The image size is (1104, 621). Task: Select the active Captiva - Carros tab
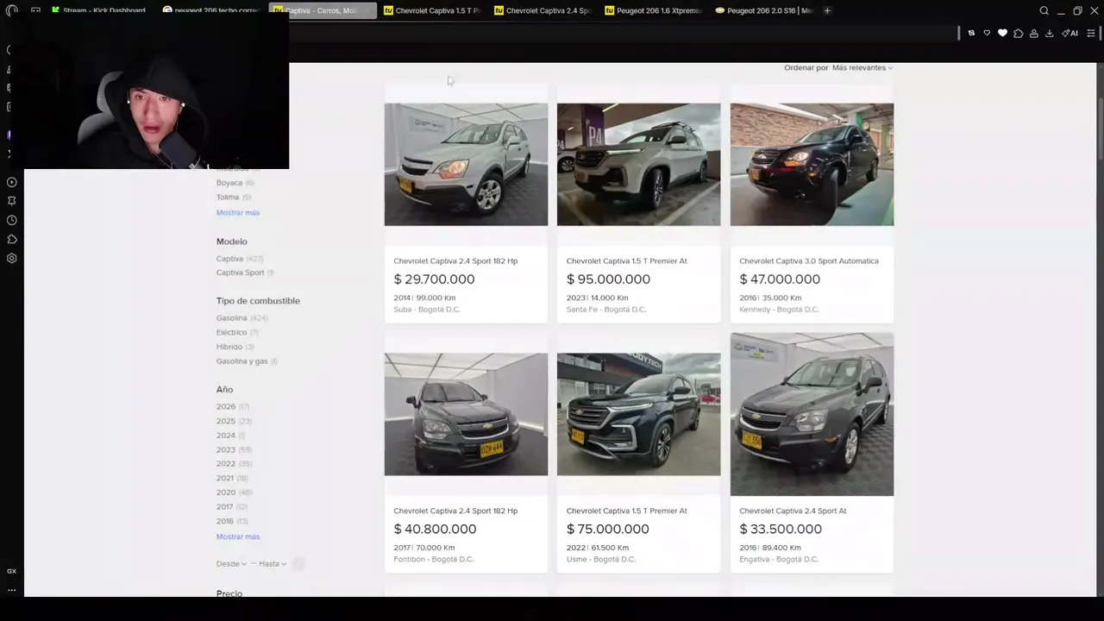[323, 10]
